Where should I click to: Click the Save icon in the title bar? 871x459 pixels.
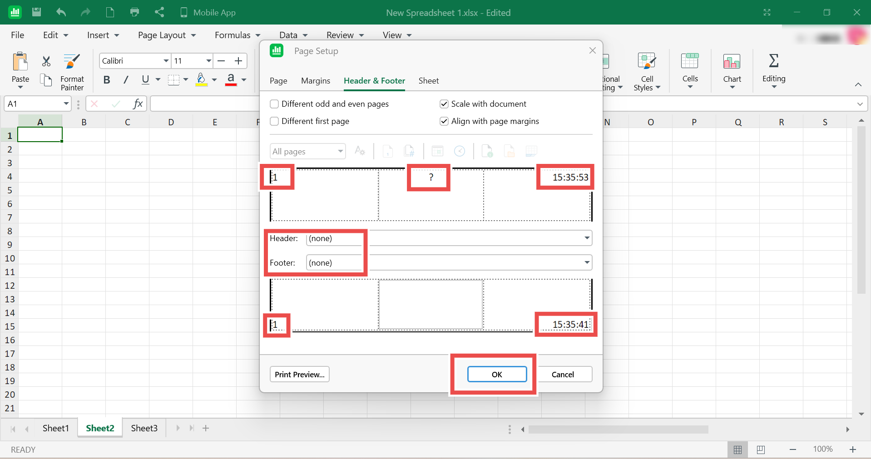click(37, 12)
